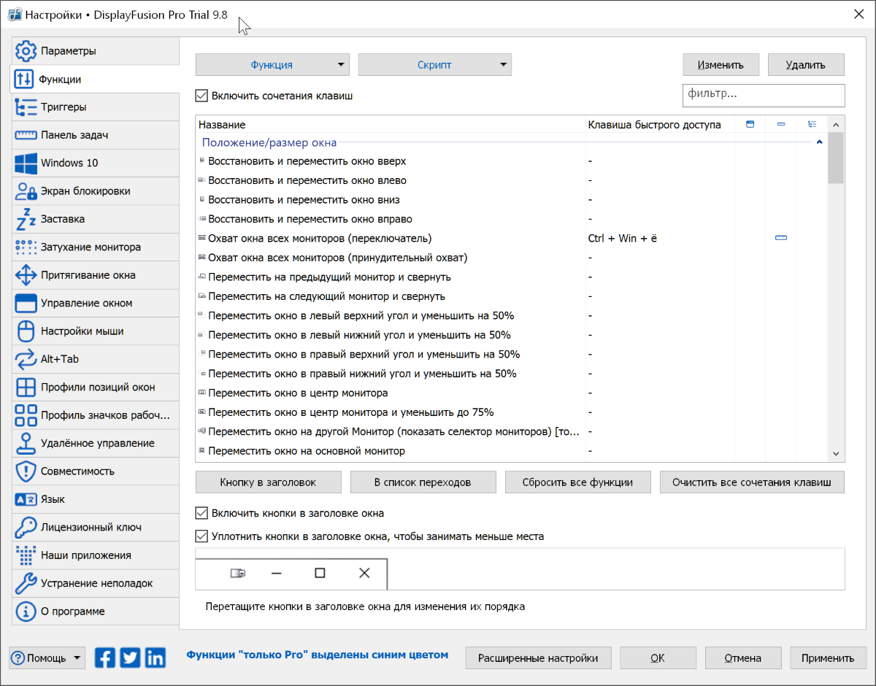This screenshot has width=876, height=686.
Task: Click the Экран блокировки lock icon
Action: [x=26, y=191]
